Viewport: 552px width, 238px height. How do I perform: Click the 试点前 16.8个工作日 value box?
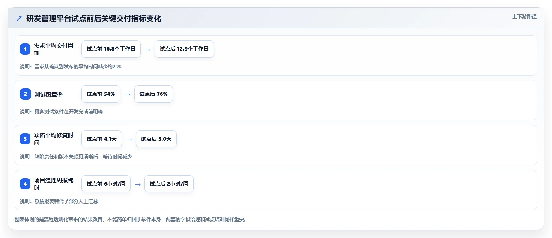coord(111,49)
